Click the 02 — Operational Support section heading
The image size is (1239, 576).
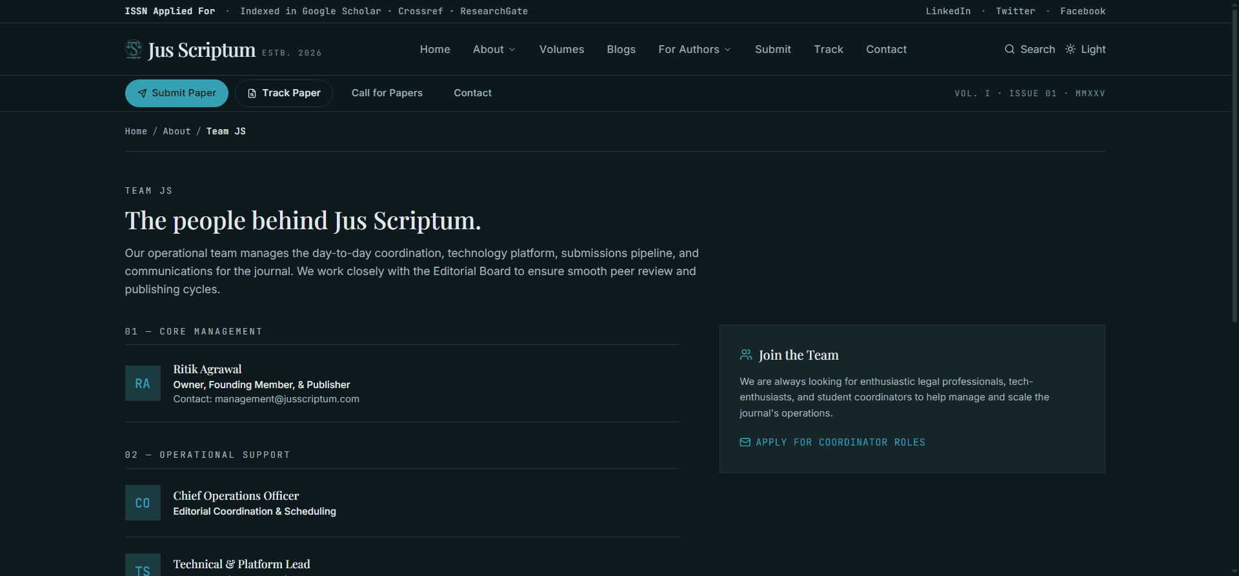(207, 455)
